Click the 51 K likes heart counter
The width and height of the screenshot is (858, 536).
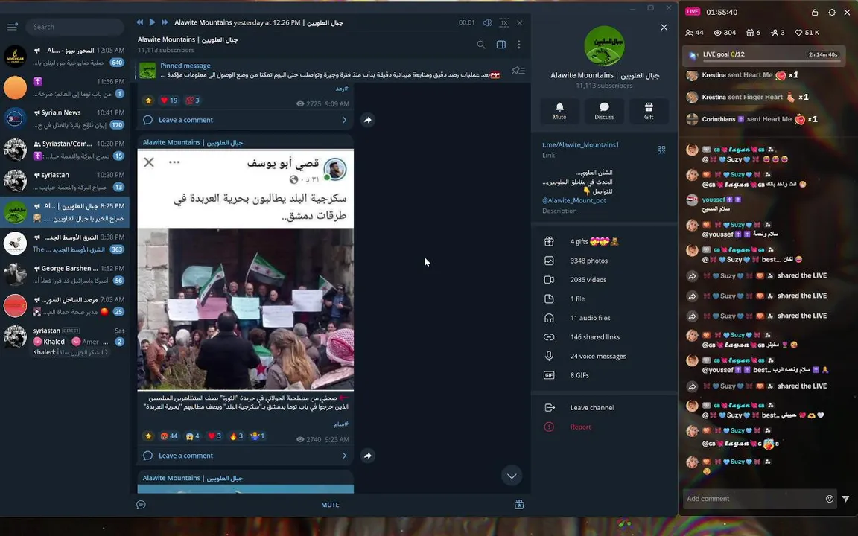click(x=807, y=33)
